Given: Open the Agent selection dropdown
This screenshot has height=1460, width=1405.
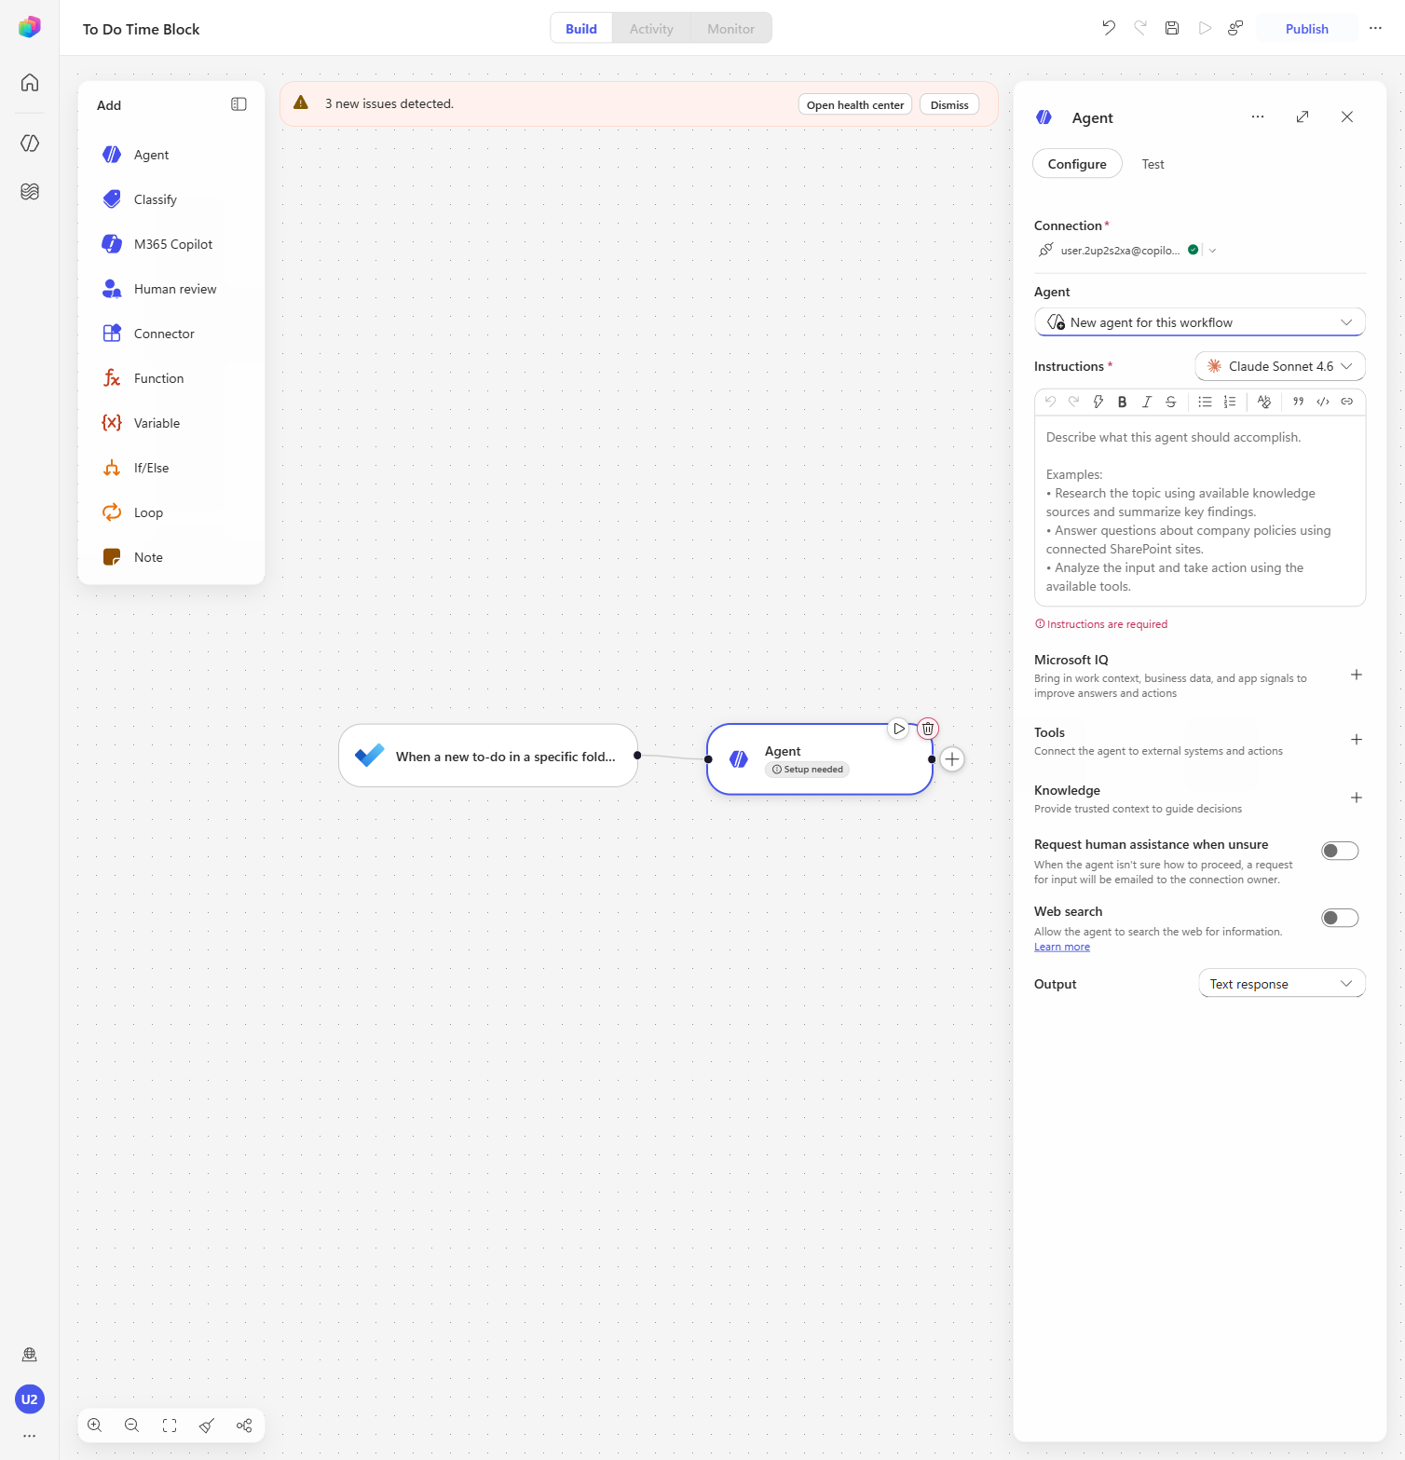Looking at the screenshot, I should click(1200, 322).
